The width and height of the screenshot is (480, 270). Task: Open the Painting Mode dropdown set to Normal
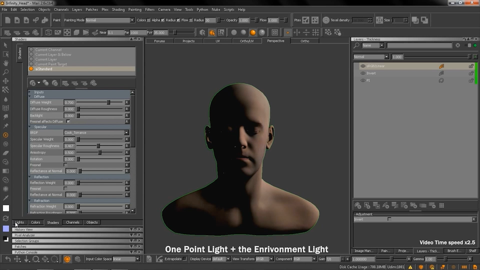132,20
